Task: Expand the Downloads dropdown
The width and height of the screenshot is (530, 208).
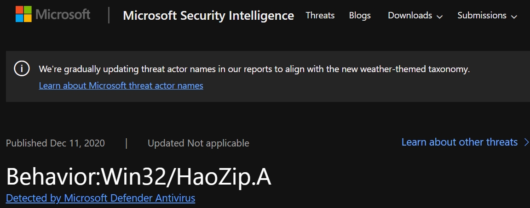Action: pos(415,16)
